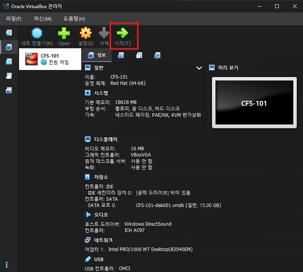Click the 저장소 section header
Image resolution: width=303 pixels, height=272 pixels.
(x=101, y=177)
